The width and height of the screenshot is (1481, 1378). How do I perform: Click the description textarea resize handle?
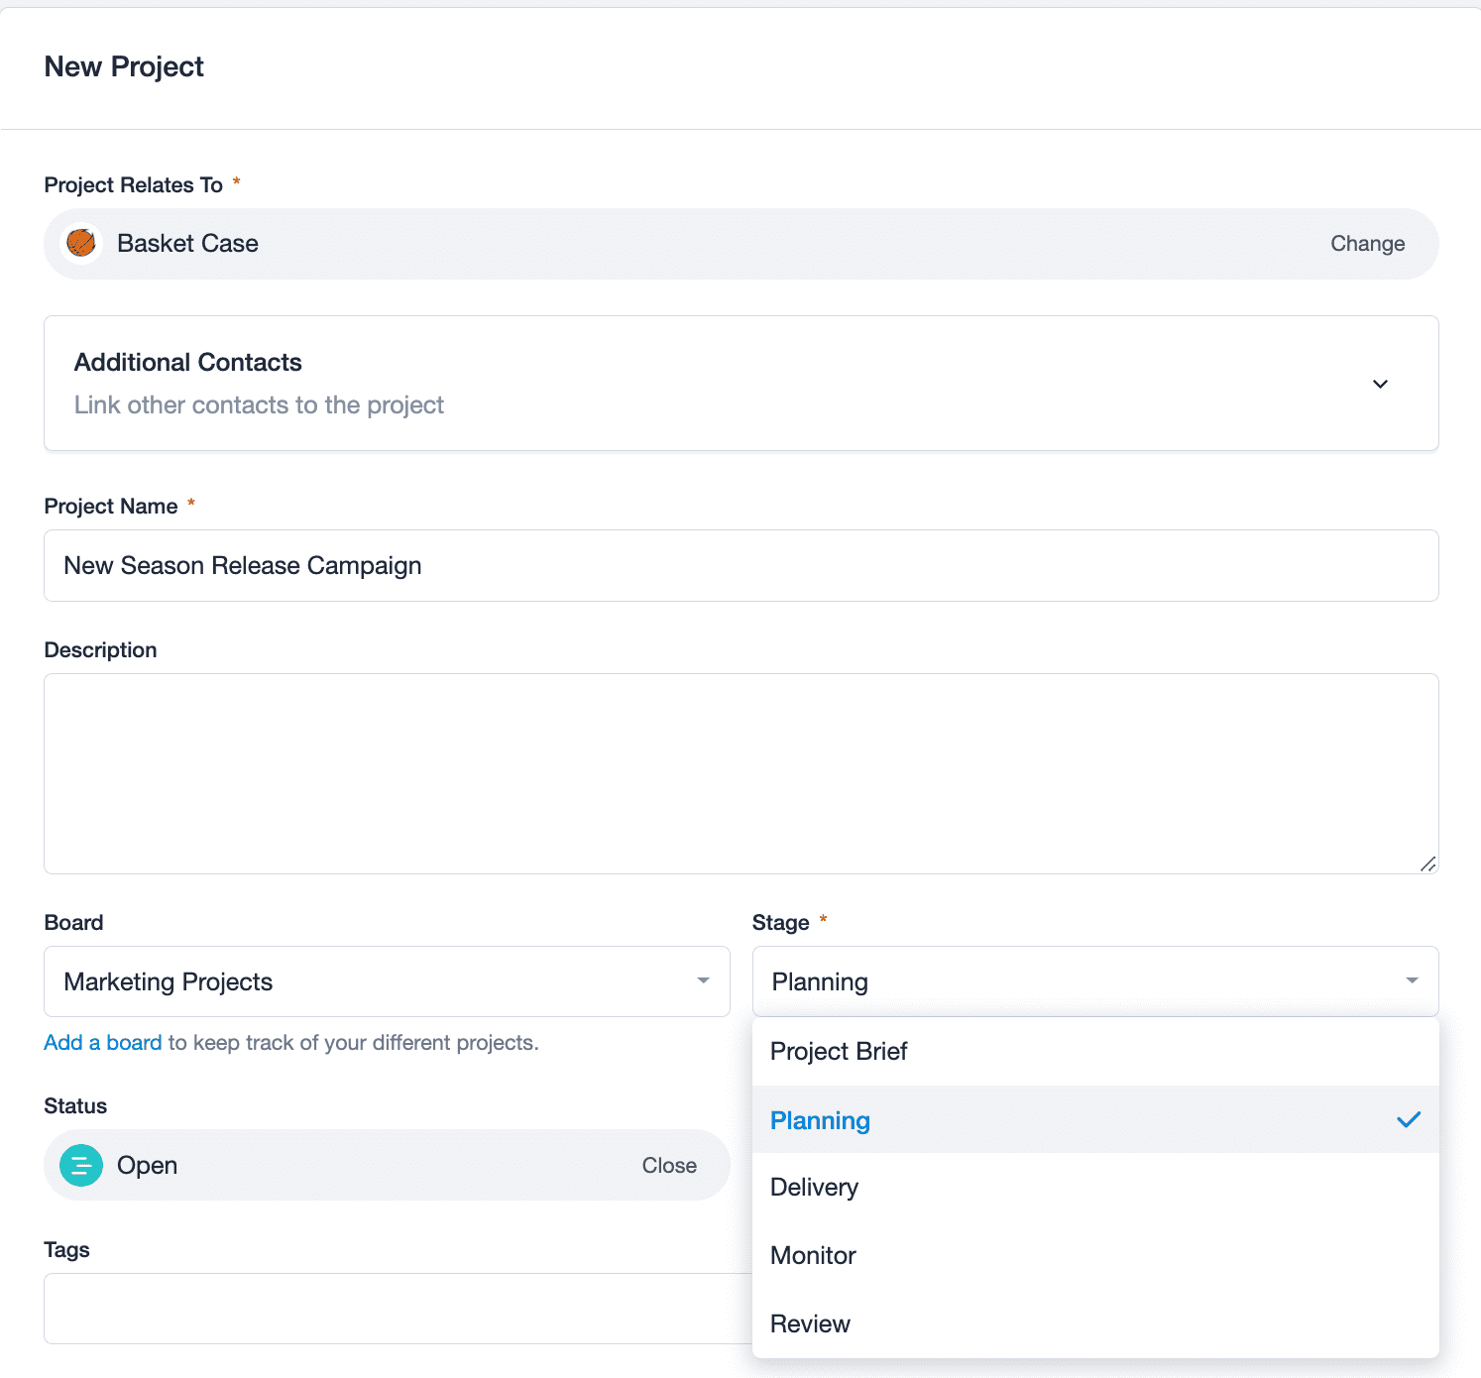tap(1427, 863)
